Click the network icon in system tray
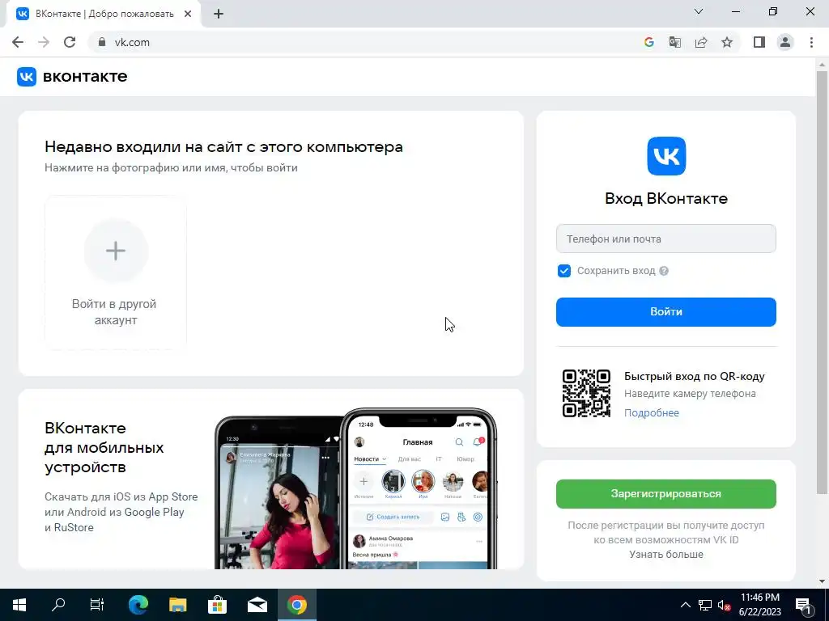 [x=705, y=605]
